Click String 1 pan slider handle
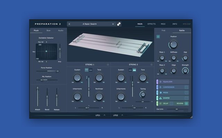The height and width of the screenshot is (138, 222). pyautogui.click(x=86, y=108)
